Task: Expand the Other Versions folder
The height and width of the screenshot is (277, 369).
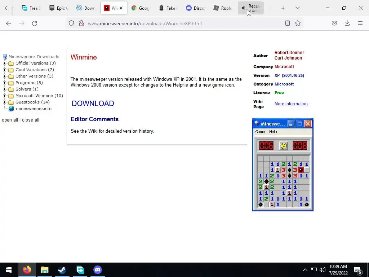Action: [4, 76]
